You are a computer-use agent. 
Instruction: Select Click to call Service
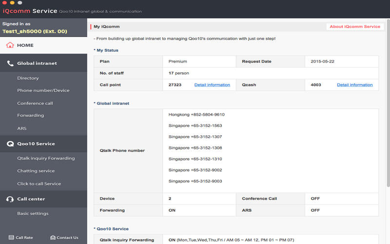click(39, 183)
